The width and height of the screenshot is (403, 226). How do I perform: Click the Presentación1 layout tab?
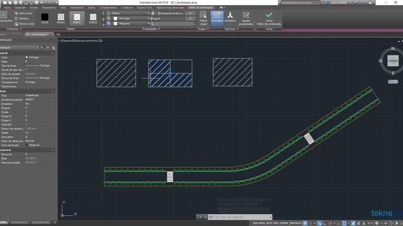coord(20,222)
